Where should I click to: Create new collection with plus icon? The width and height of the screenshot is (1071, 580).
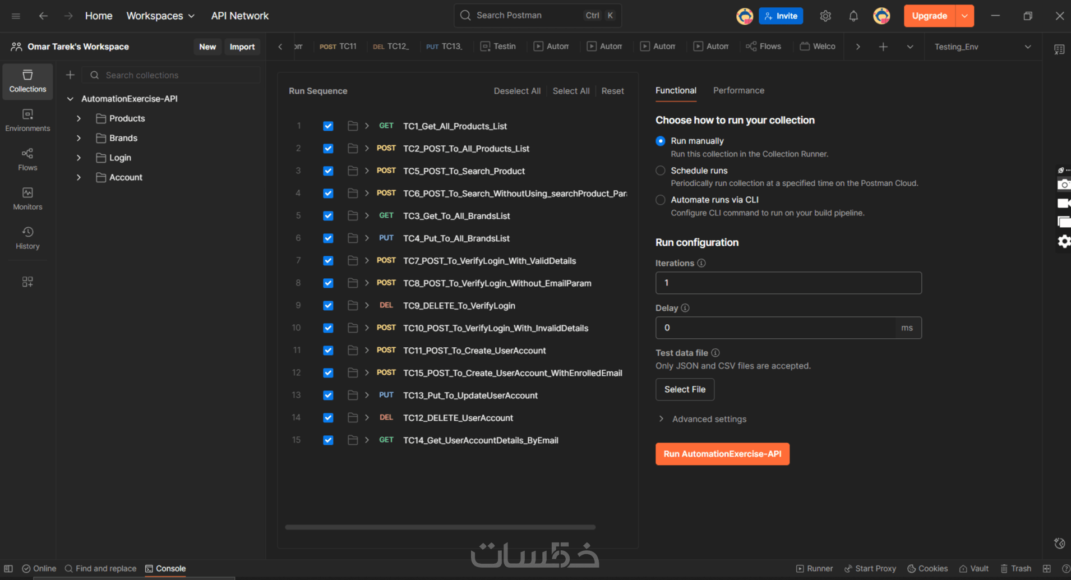tap(70, 75)
